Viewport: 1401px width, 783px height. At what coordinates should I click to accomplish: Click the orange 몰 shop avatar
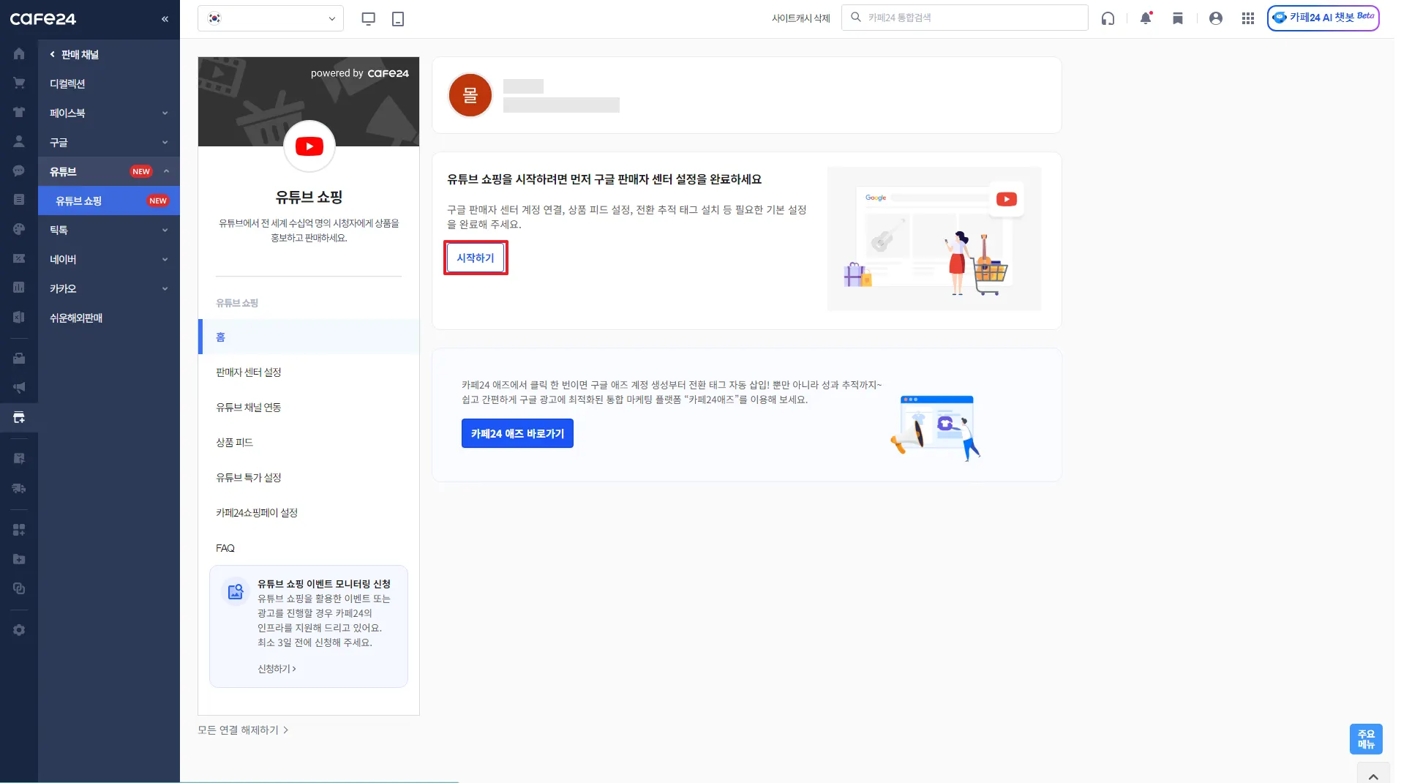(x=470, y=95)
